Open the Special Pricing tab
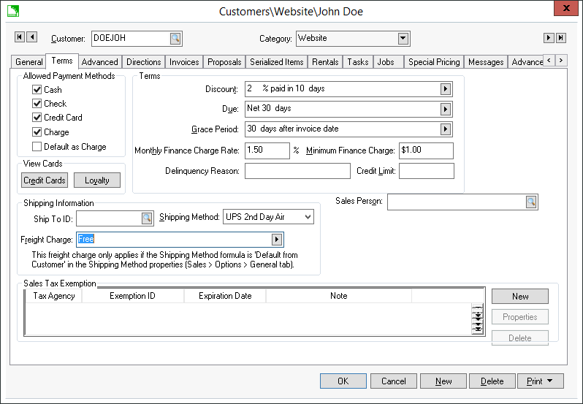 (433, 62)
